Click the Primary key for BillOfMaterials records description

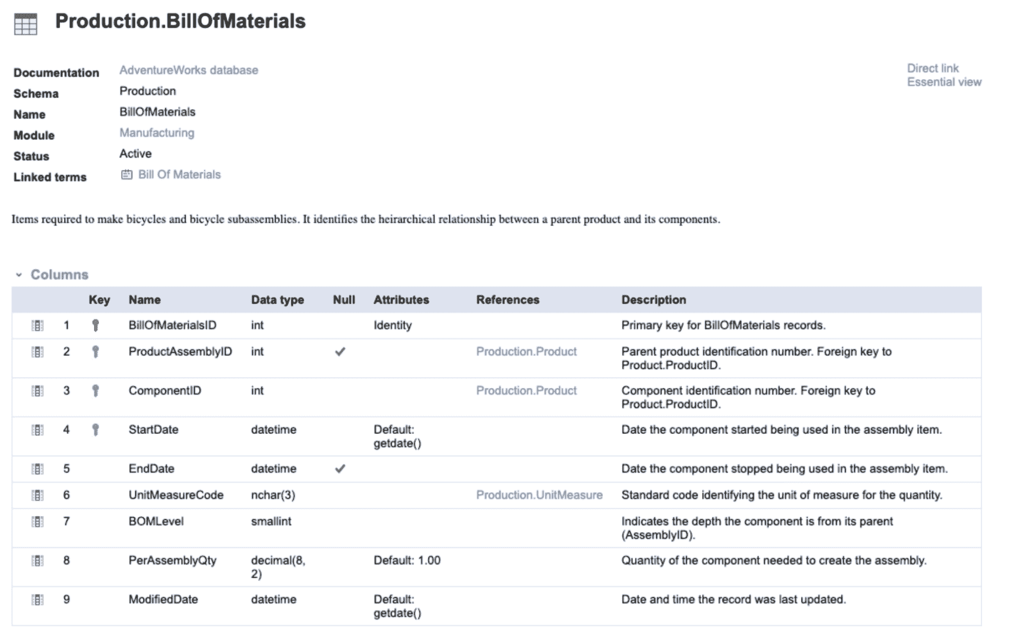[x=723, y=325]
